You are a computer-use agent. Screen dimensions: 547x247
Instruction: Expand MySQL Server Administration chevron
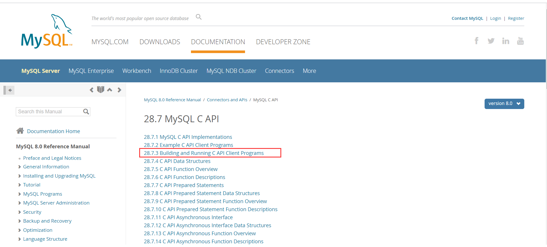pyautogui.click(x=20, y=203)
